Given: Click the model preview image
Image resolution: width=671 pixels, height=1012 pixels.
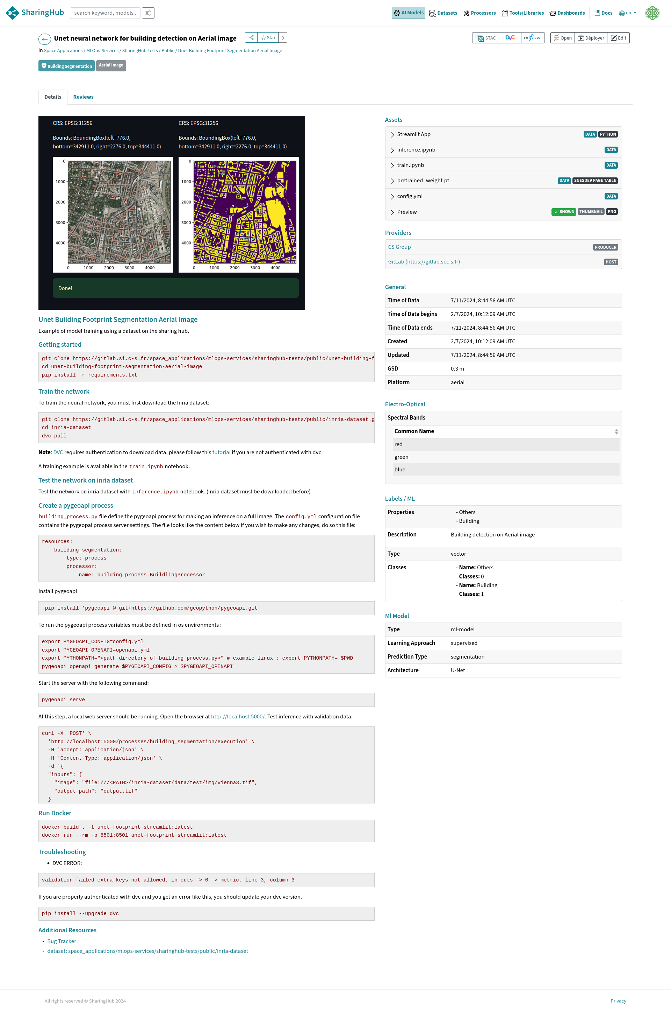Looking at the screenshot, I should point(172,212).
